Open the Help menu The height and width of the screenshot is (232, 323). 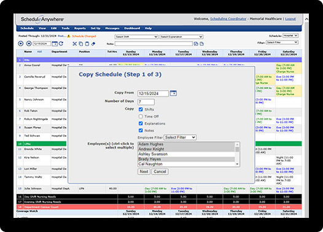[x=148, y=28]
